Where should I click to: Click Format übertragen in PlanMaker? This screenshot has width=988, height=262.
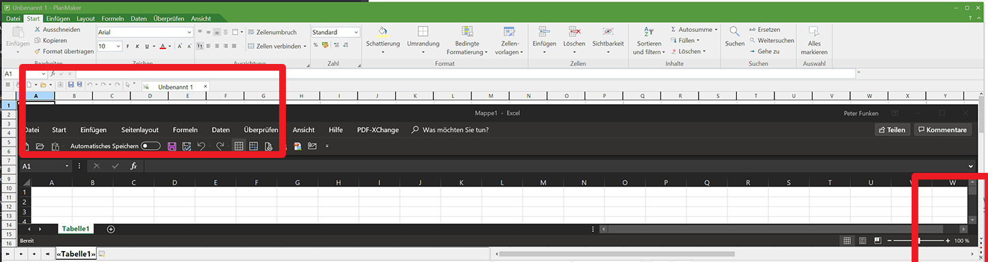point(63,51)
